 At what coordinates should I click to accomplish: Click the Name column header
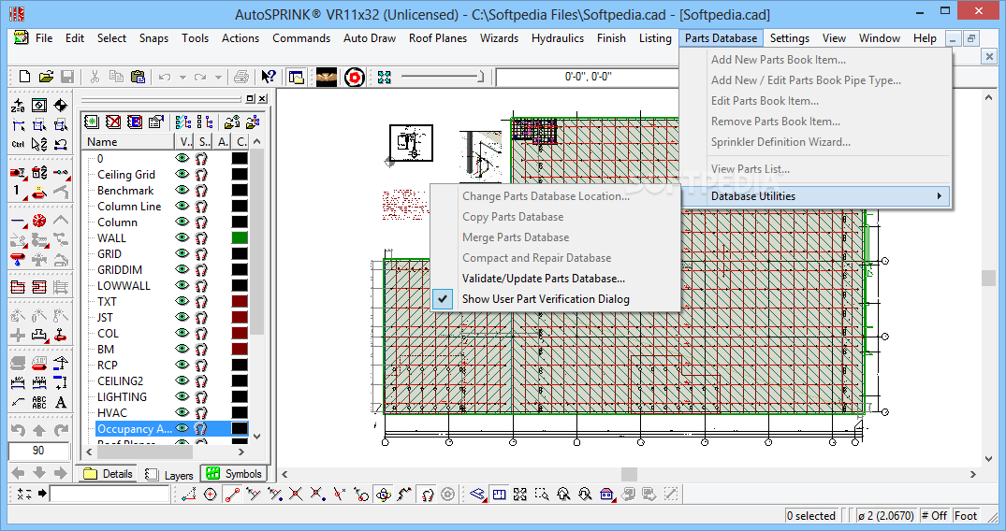128,142
